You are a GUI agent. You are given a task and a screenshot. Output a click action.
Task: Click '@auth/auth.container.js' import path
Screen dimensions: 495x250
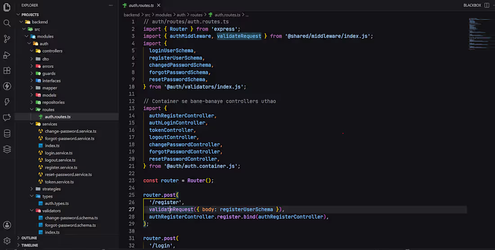click(x=200, y=166)
